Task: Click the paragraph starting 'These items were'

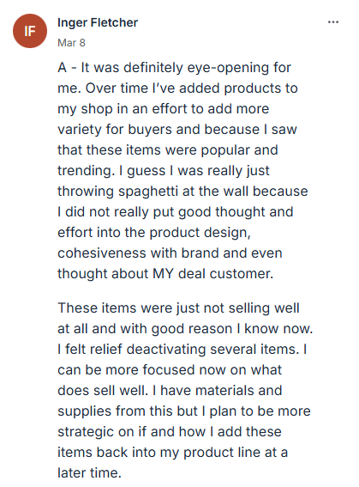Action: coord(185,391)
